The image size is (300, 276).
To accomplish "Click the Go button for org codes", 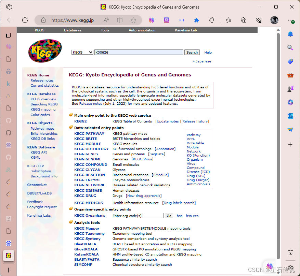I will 169,216.
